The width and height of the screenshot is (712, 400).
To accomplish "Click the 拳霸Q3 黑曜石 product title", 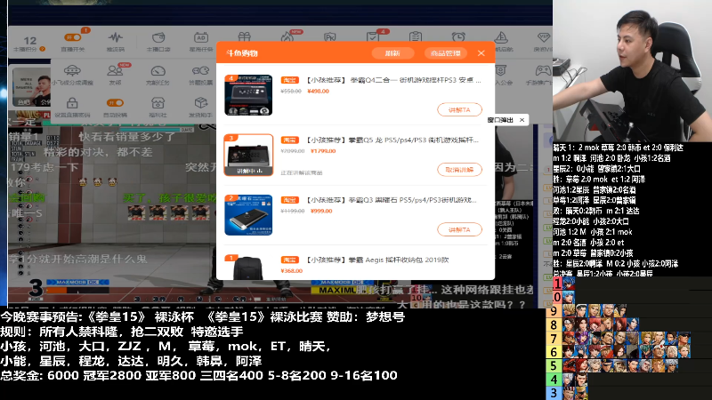I will coord(391,200).
